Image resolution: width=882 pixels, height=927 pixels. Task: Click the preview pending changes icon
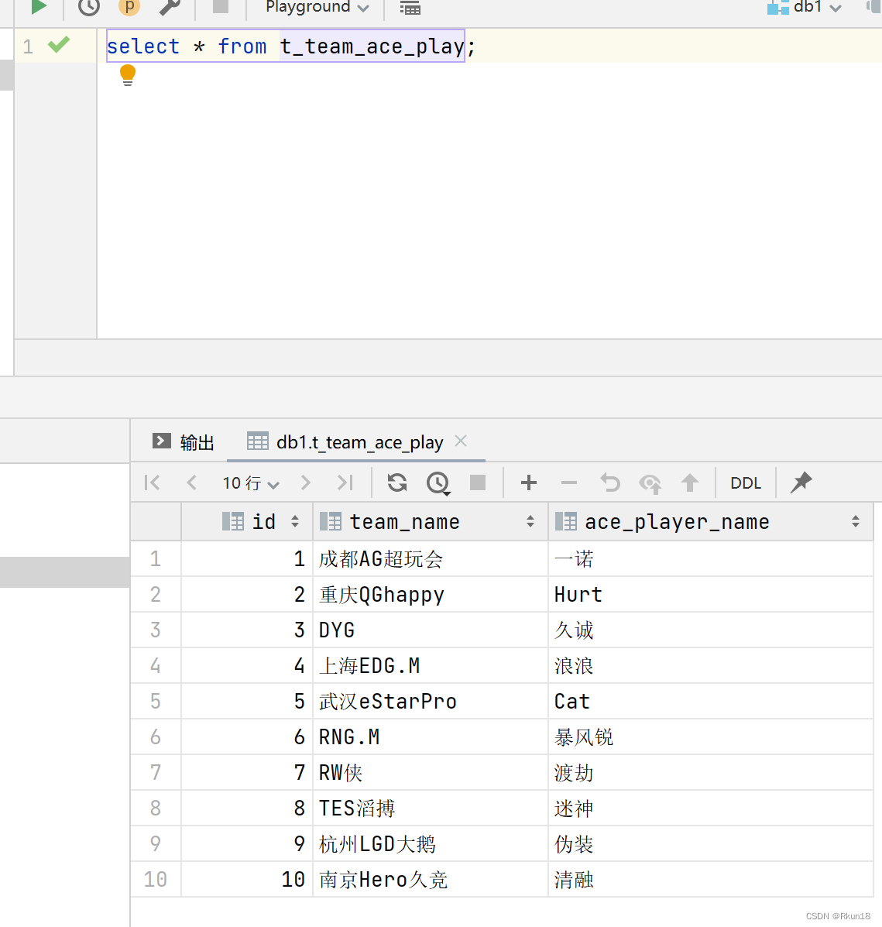[650, 483]
